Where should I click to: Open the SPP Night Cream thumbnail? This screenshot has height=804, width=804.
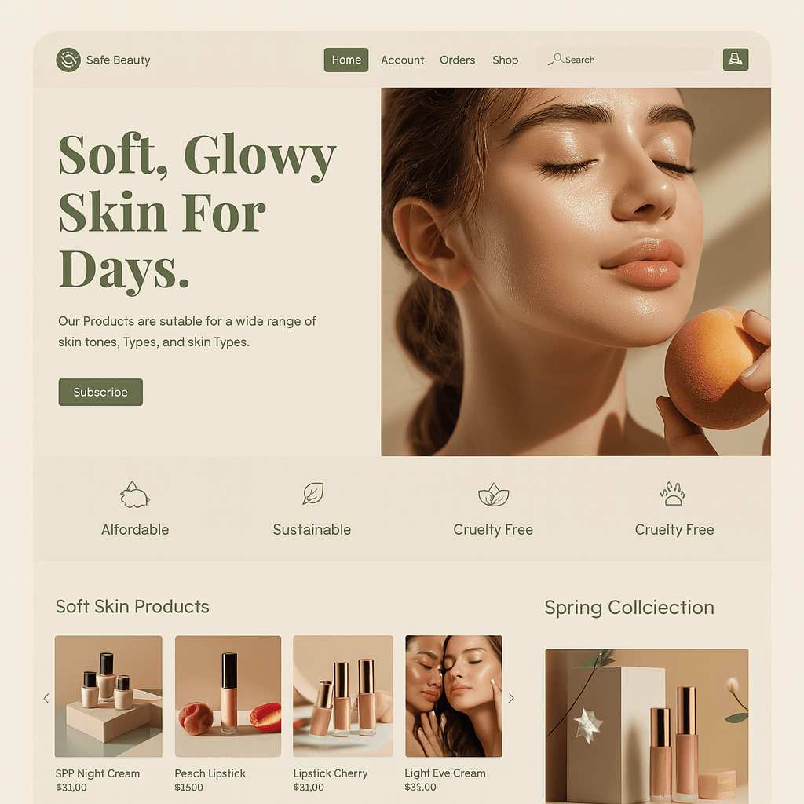click(108, 696)
